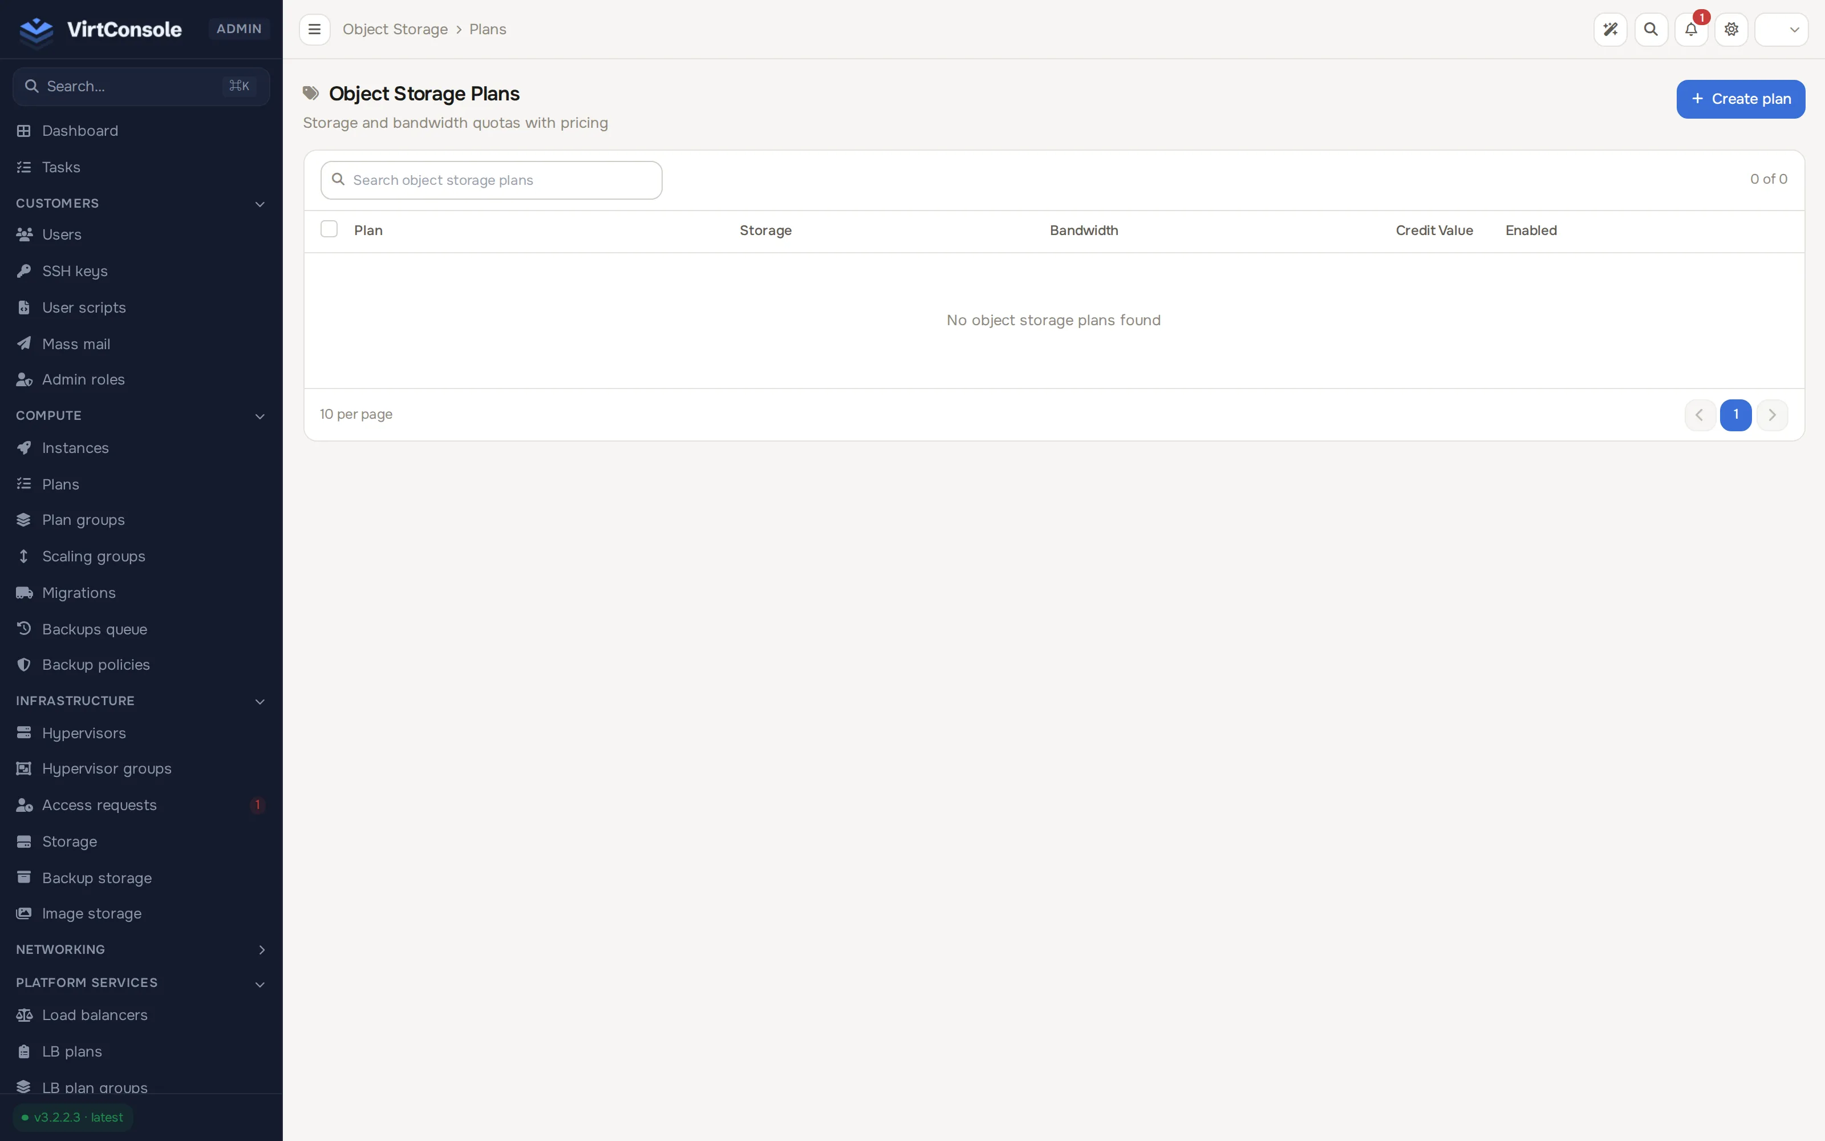Open Load balancers page
Image resolution: width=1825 pixels, height=1141 pixels.
(141, 1015)
